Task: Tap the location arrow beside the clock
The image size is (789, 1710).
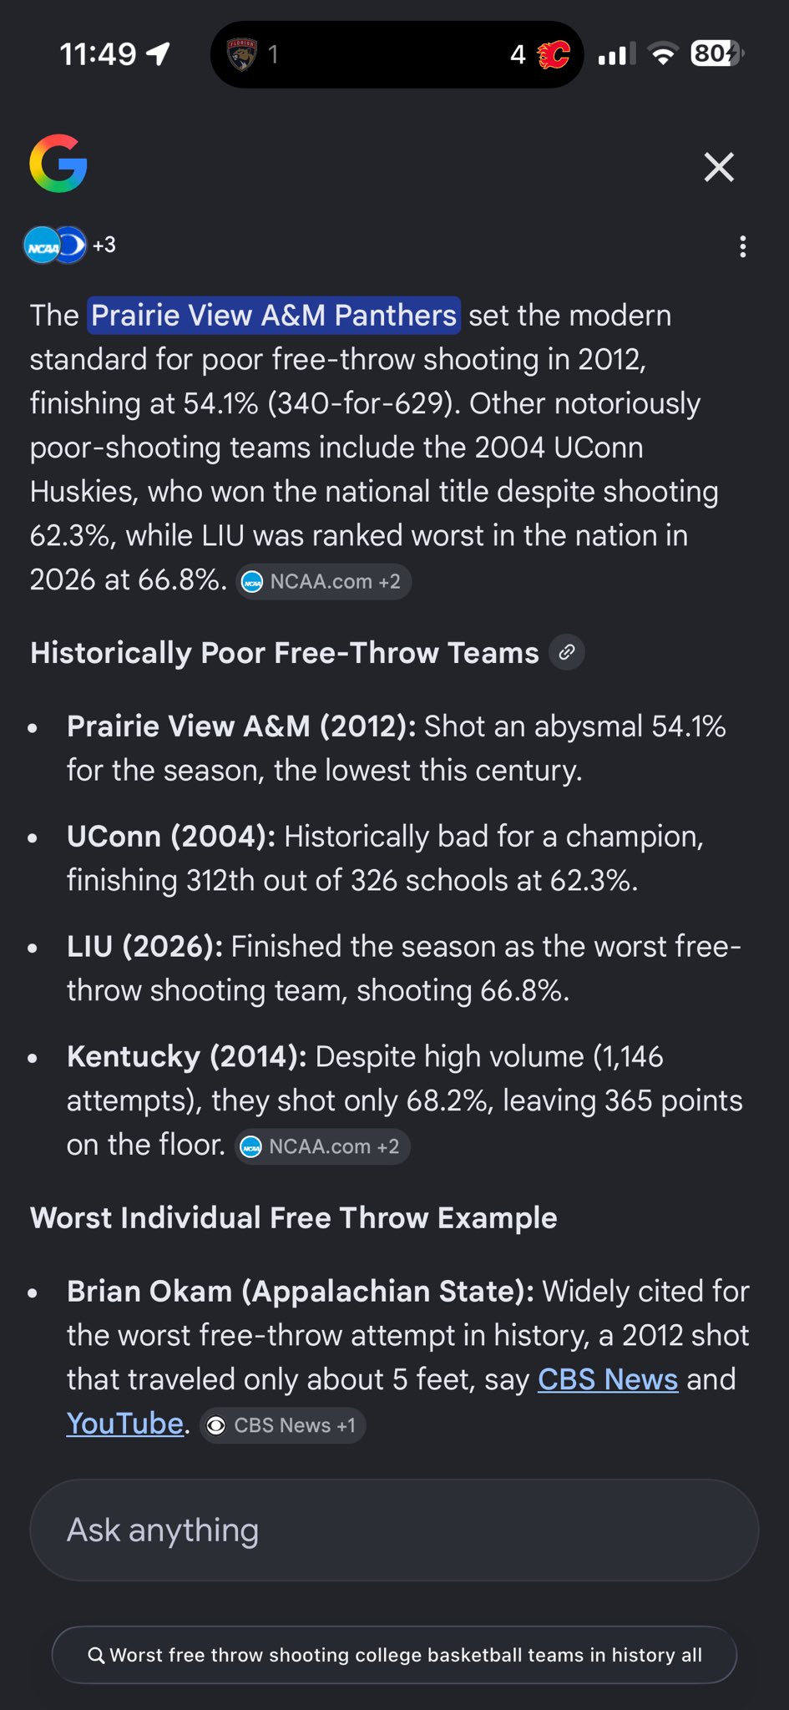Action: coord(158,54)
